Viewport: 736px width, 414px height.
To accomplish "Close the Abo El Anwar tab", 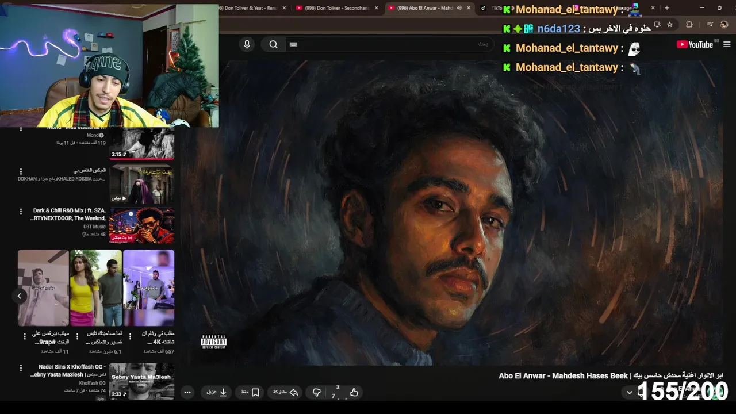I will click(x=469, y=8).
